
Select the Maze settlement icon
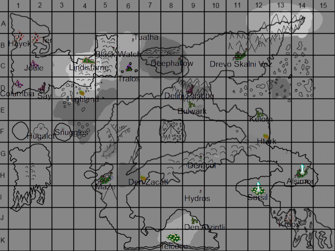point(105,179)
